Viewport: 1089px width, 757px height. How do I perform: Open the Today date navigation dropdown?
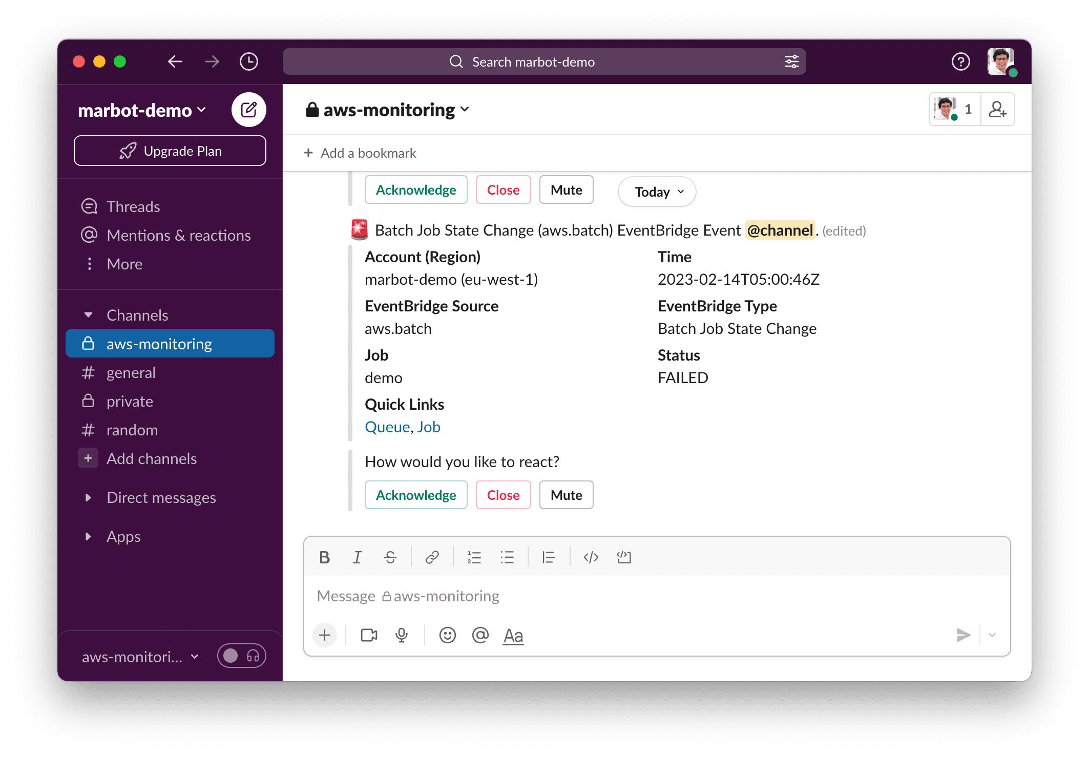(656, 192)
